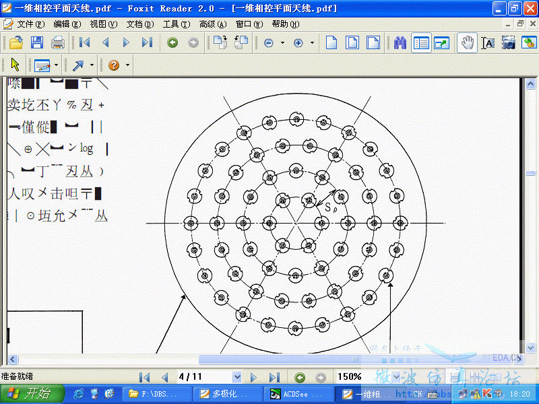
Task: Switch to F:\DBS taskbar window
Action: click(x=157, y=394)
